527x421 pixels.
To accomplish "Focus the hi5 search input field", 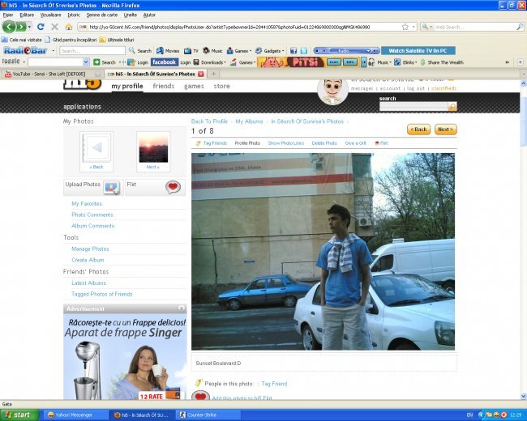I will (413, 106).
